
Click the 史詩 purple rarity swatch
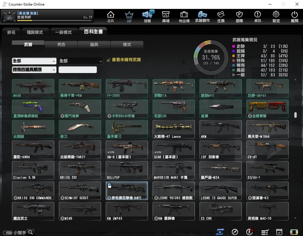tap(234, 46)
